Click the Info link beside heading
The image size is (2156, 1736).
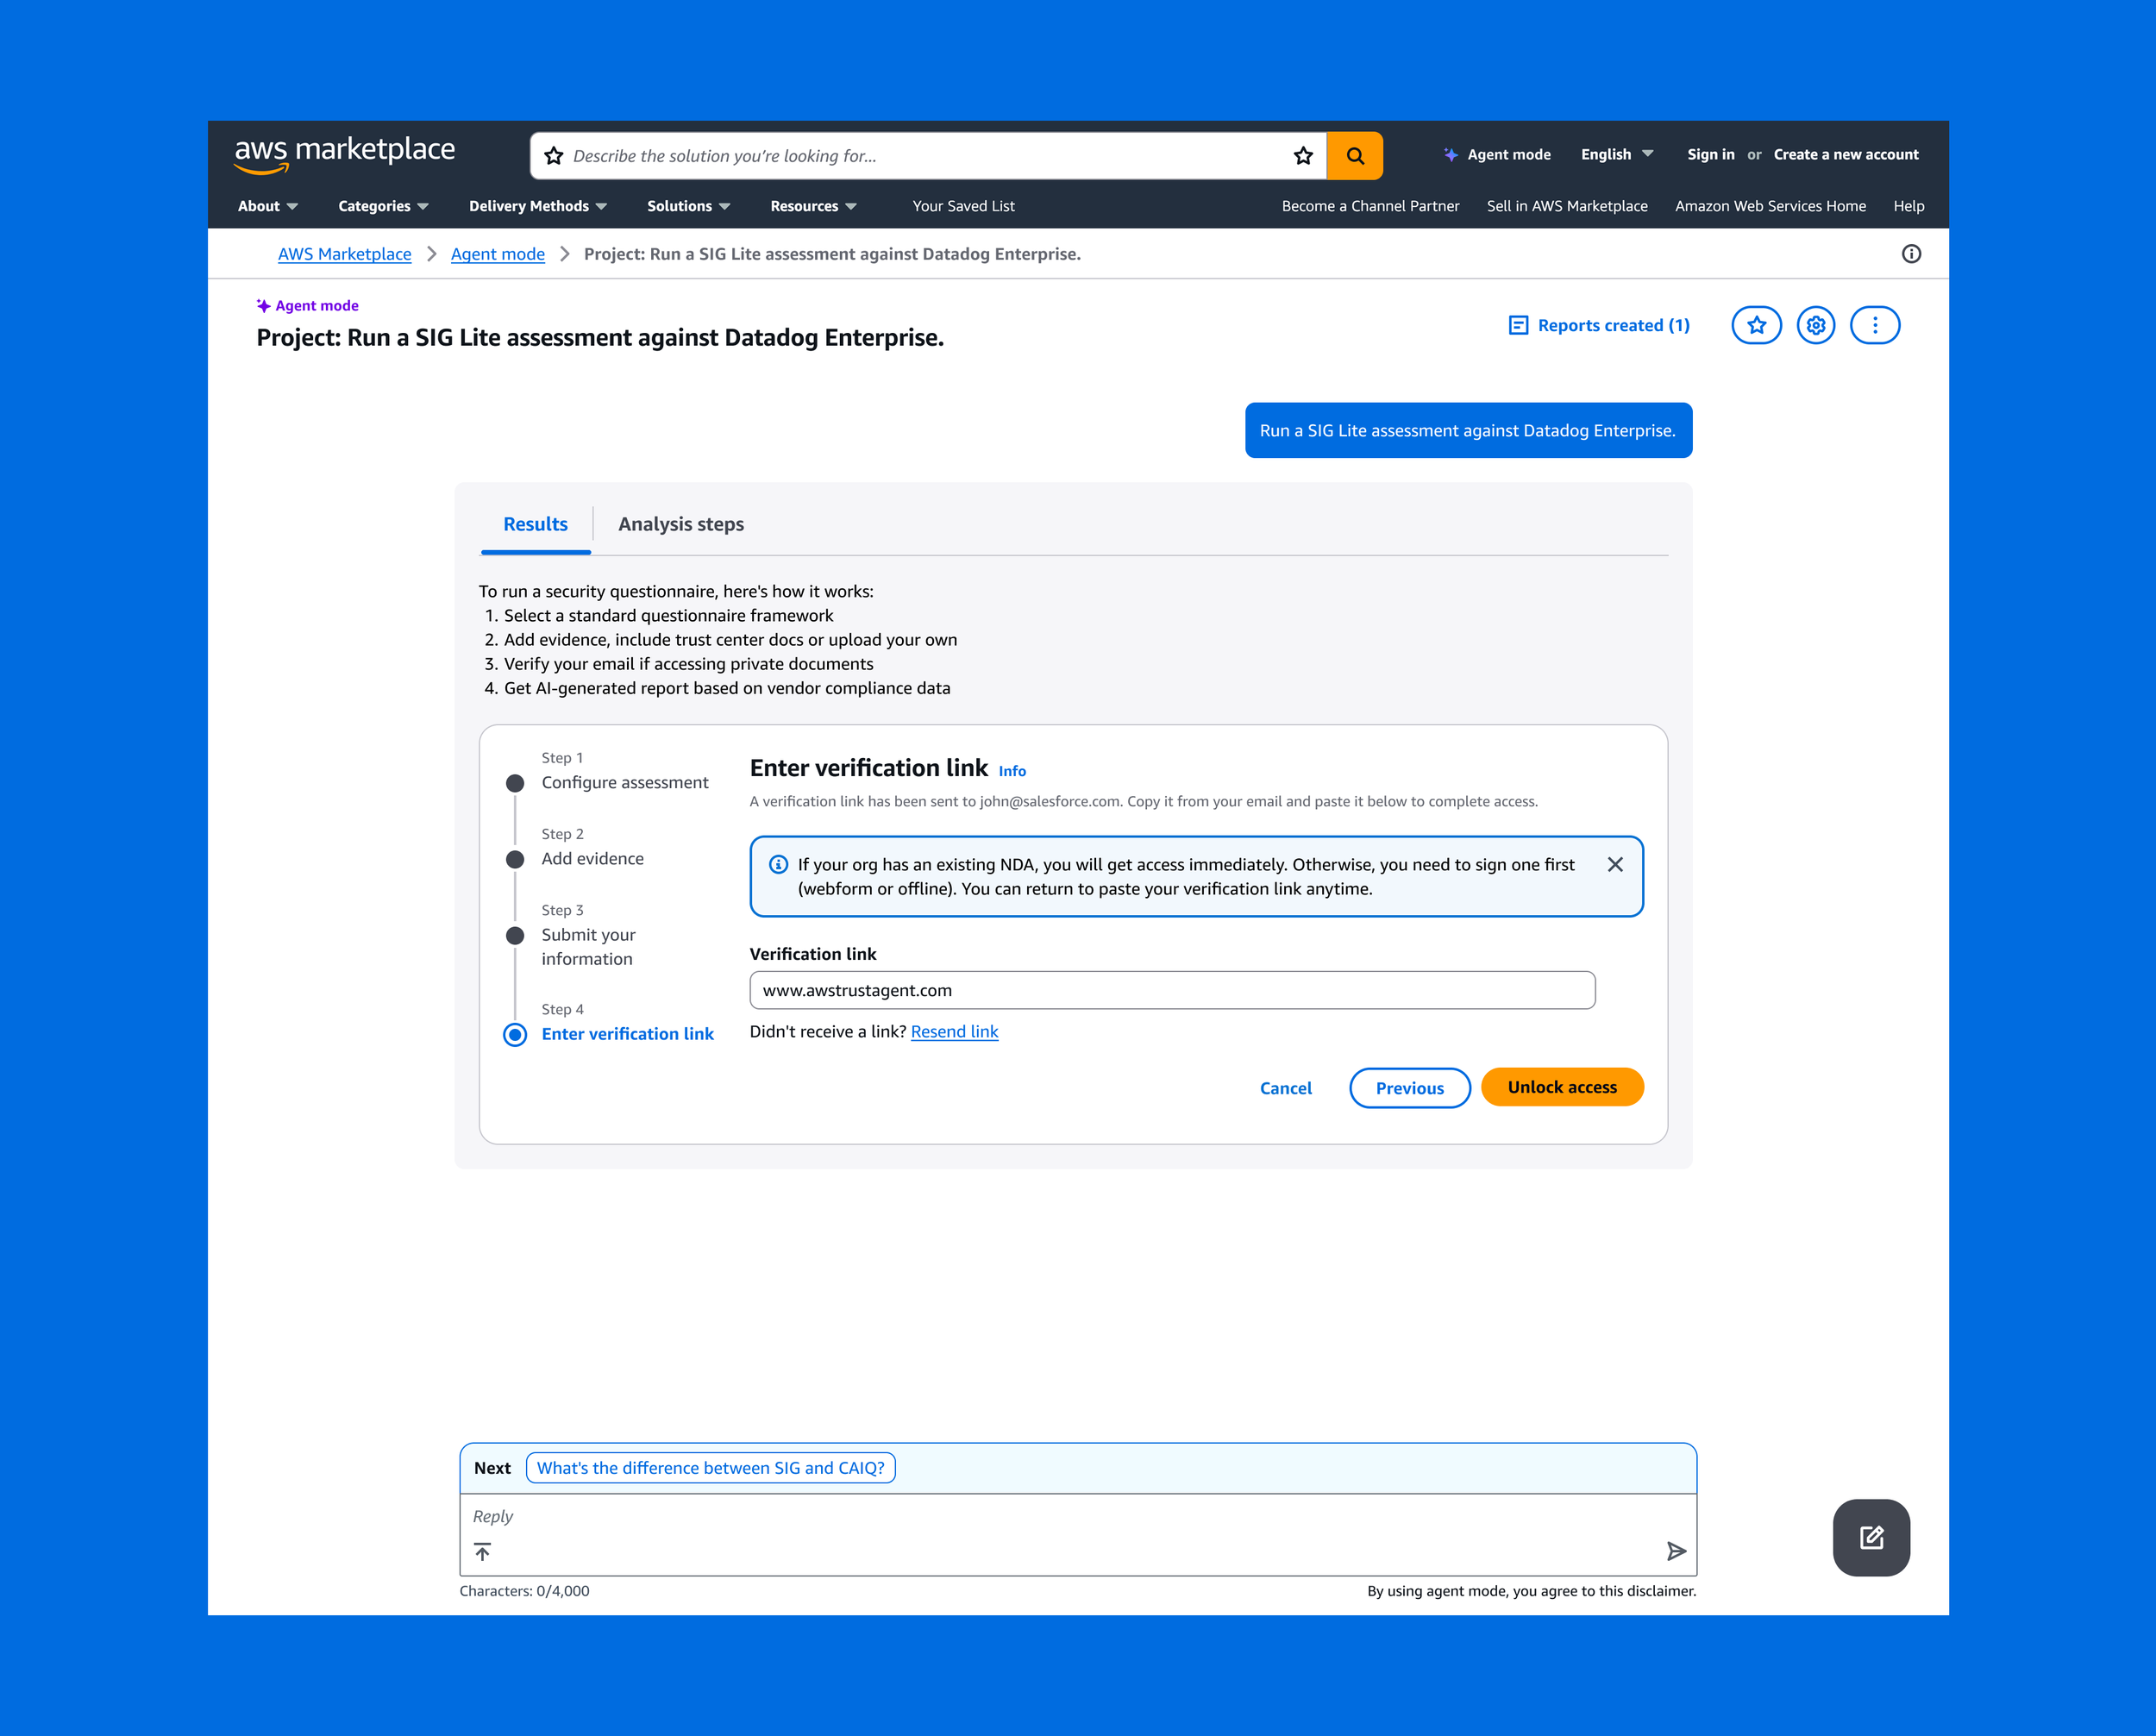1012,771
